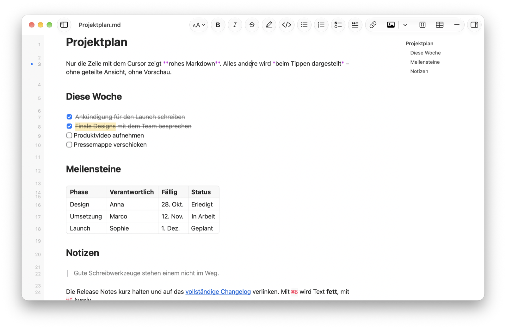506x329 pixels.
Task: Go to 'Notizen' in the outline
Action: pos(419,71)
